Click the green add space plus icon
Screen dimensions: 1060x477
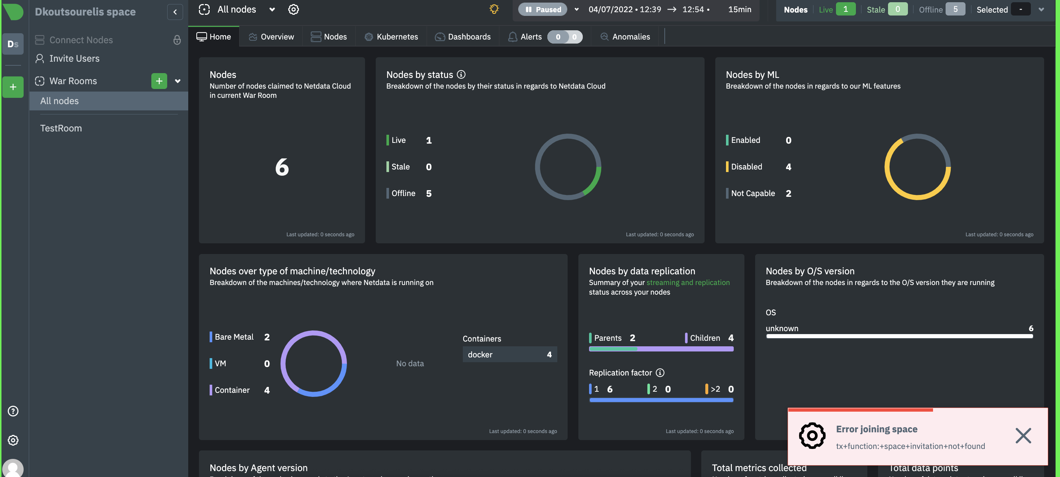click(x=13, y=87)
